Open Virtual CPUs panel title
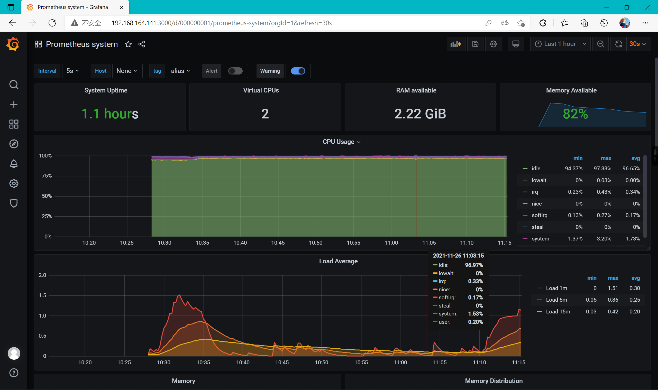 [x=261, y=90]
